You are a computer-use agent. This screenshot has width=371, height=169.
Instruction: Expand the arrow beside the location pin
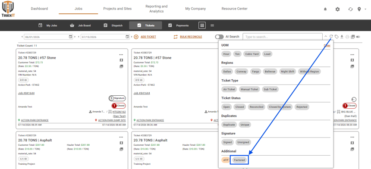click(365, 9)
